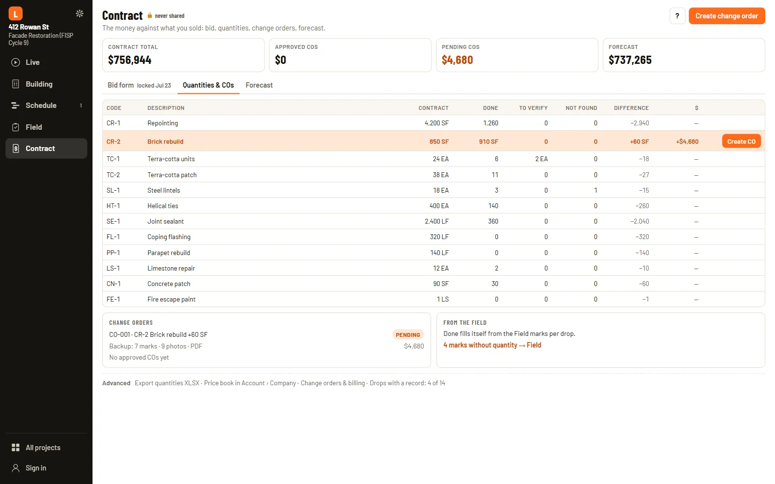
Task: Open the help question mark button
Action: click(677, 16)
